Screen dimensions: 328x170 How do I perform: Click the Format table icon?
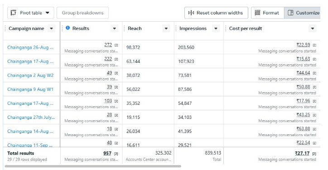(x=257, y=13)
